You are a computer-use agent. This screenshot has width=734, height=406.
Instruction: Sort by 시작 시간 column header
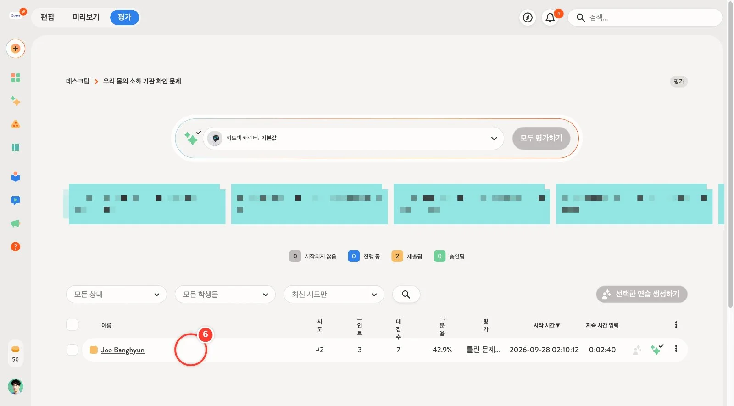(x=546, y=325)
